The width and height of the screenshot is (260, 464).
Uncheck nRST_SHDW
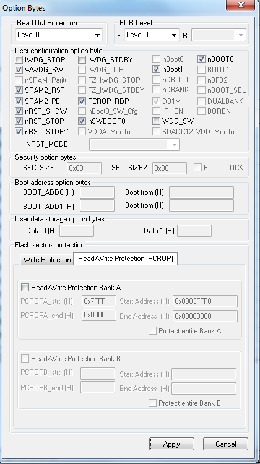pyautogui.click(x=19, y=111)
